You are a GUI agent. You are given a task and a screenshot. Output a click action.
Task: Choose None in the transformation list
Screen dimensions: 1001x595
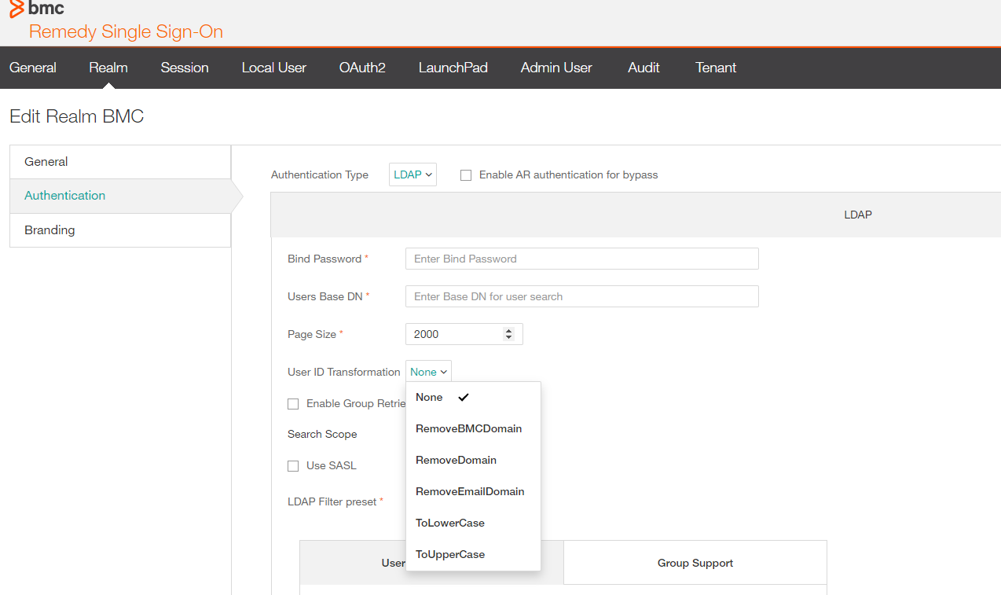473,398
